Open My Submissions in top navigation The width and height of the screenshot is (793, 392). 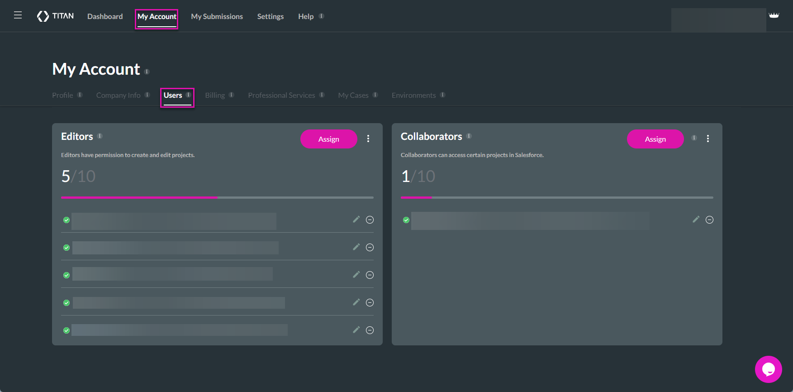(x=217, y=17)
